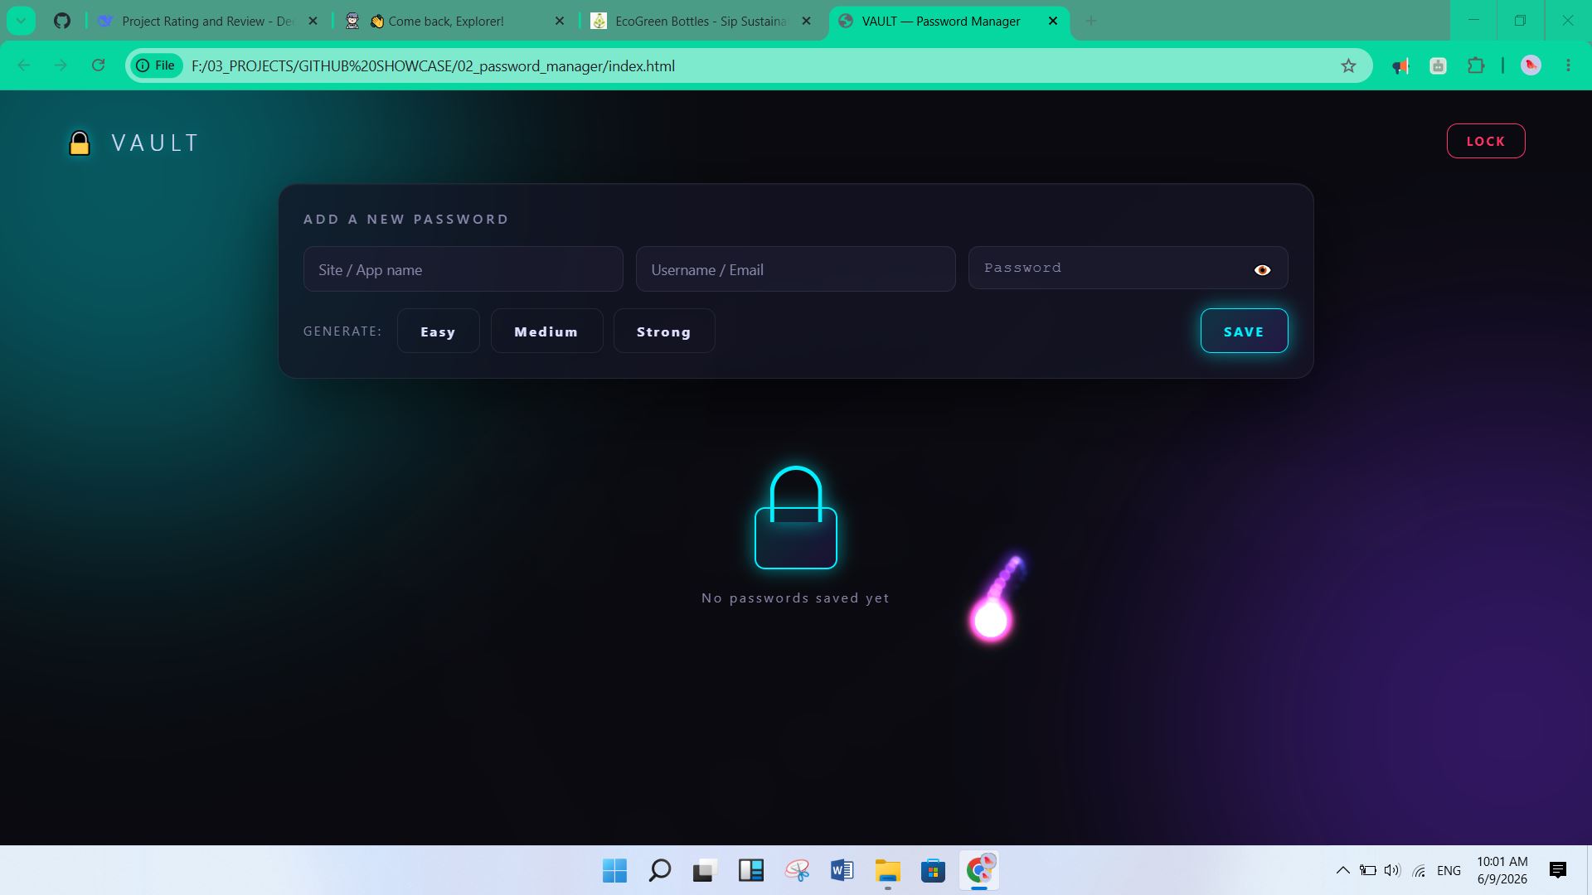Close the VAULT Password Manager tab
Image resolution: width=1592 pixels, height=895 pixels.
(1053, 21)
